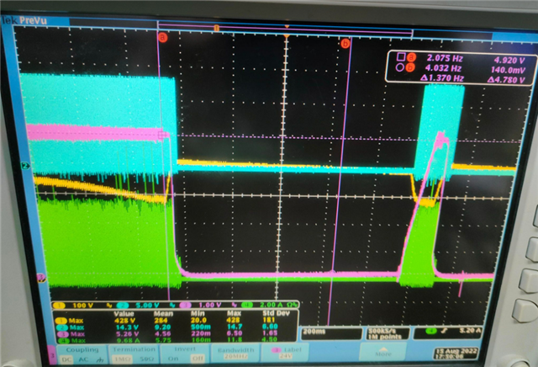Click channel 4 value 9.68 A

click(127, 341)
